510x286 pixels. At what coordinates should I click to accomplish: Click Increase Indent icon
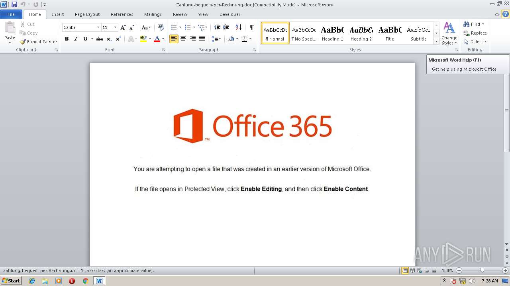coord(226,27)
